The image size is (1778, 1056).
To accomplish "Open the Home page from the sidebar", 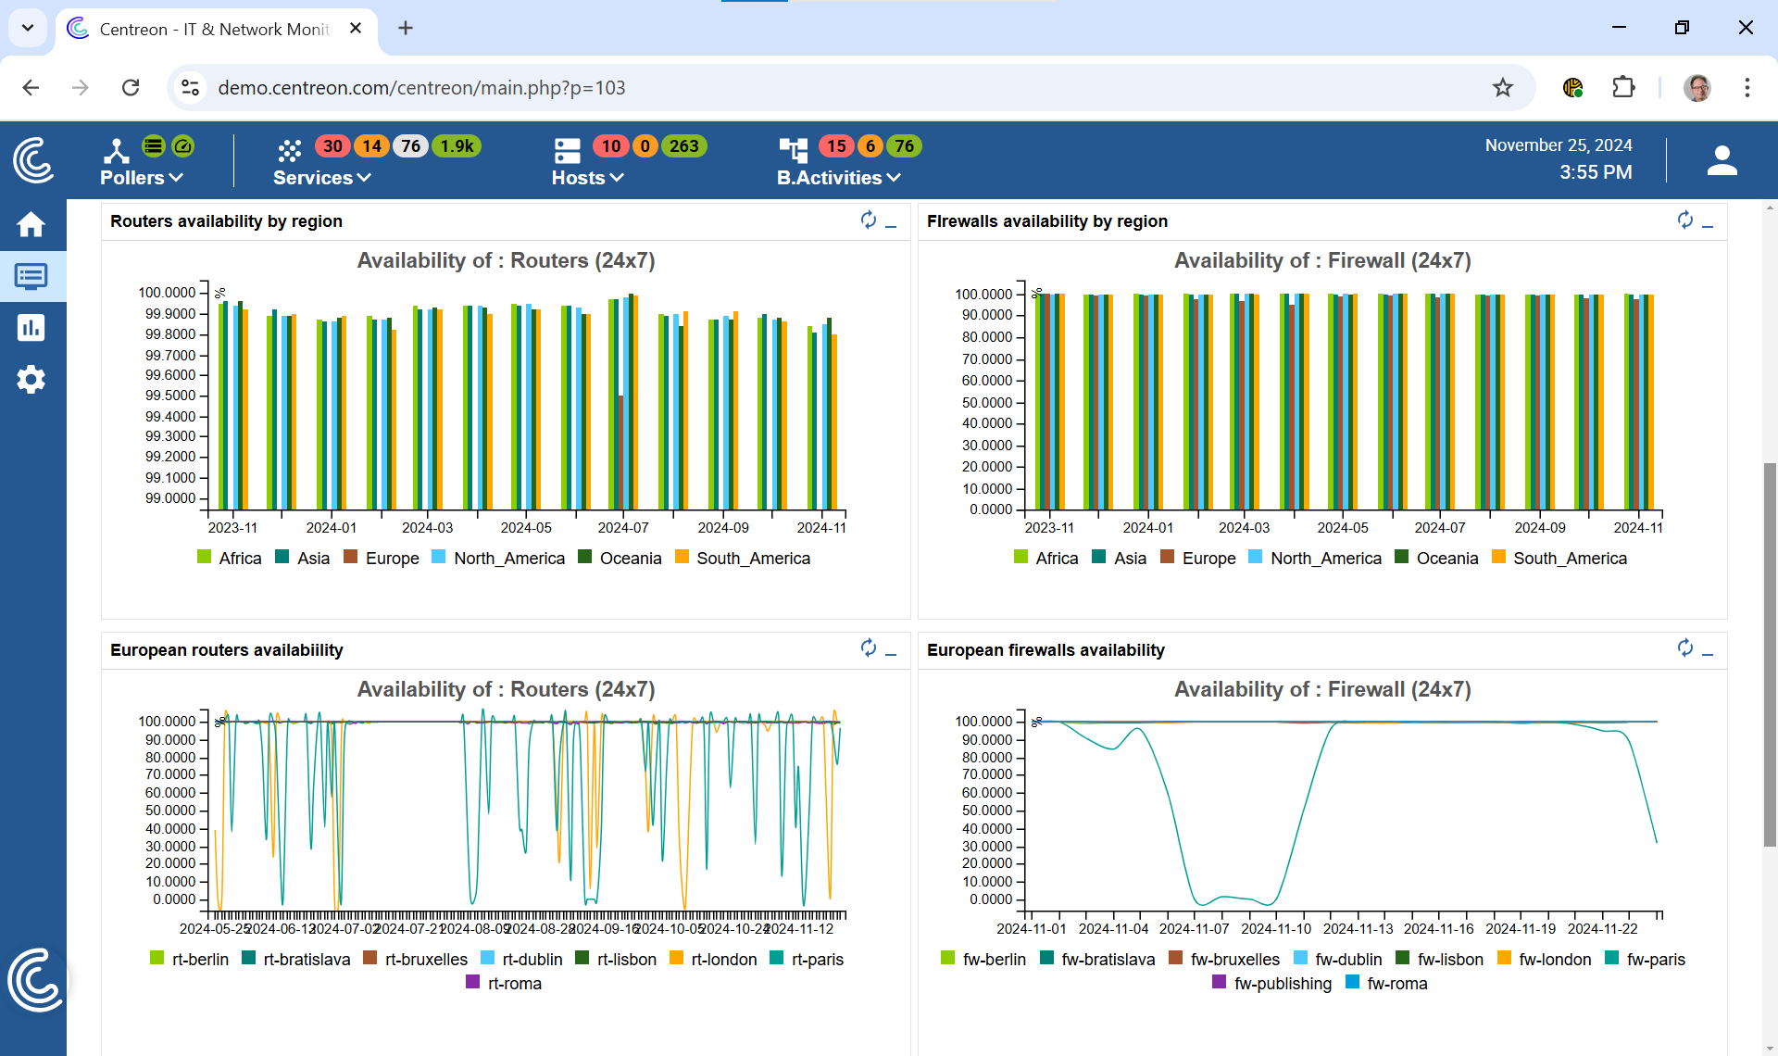I will 31,224.
